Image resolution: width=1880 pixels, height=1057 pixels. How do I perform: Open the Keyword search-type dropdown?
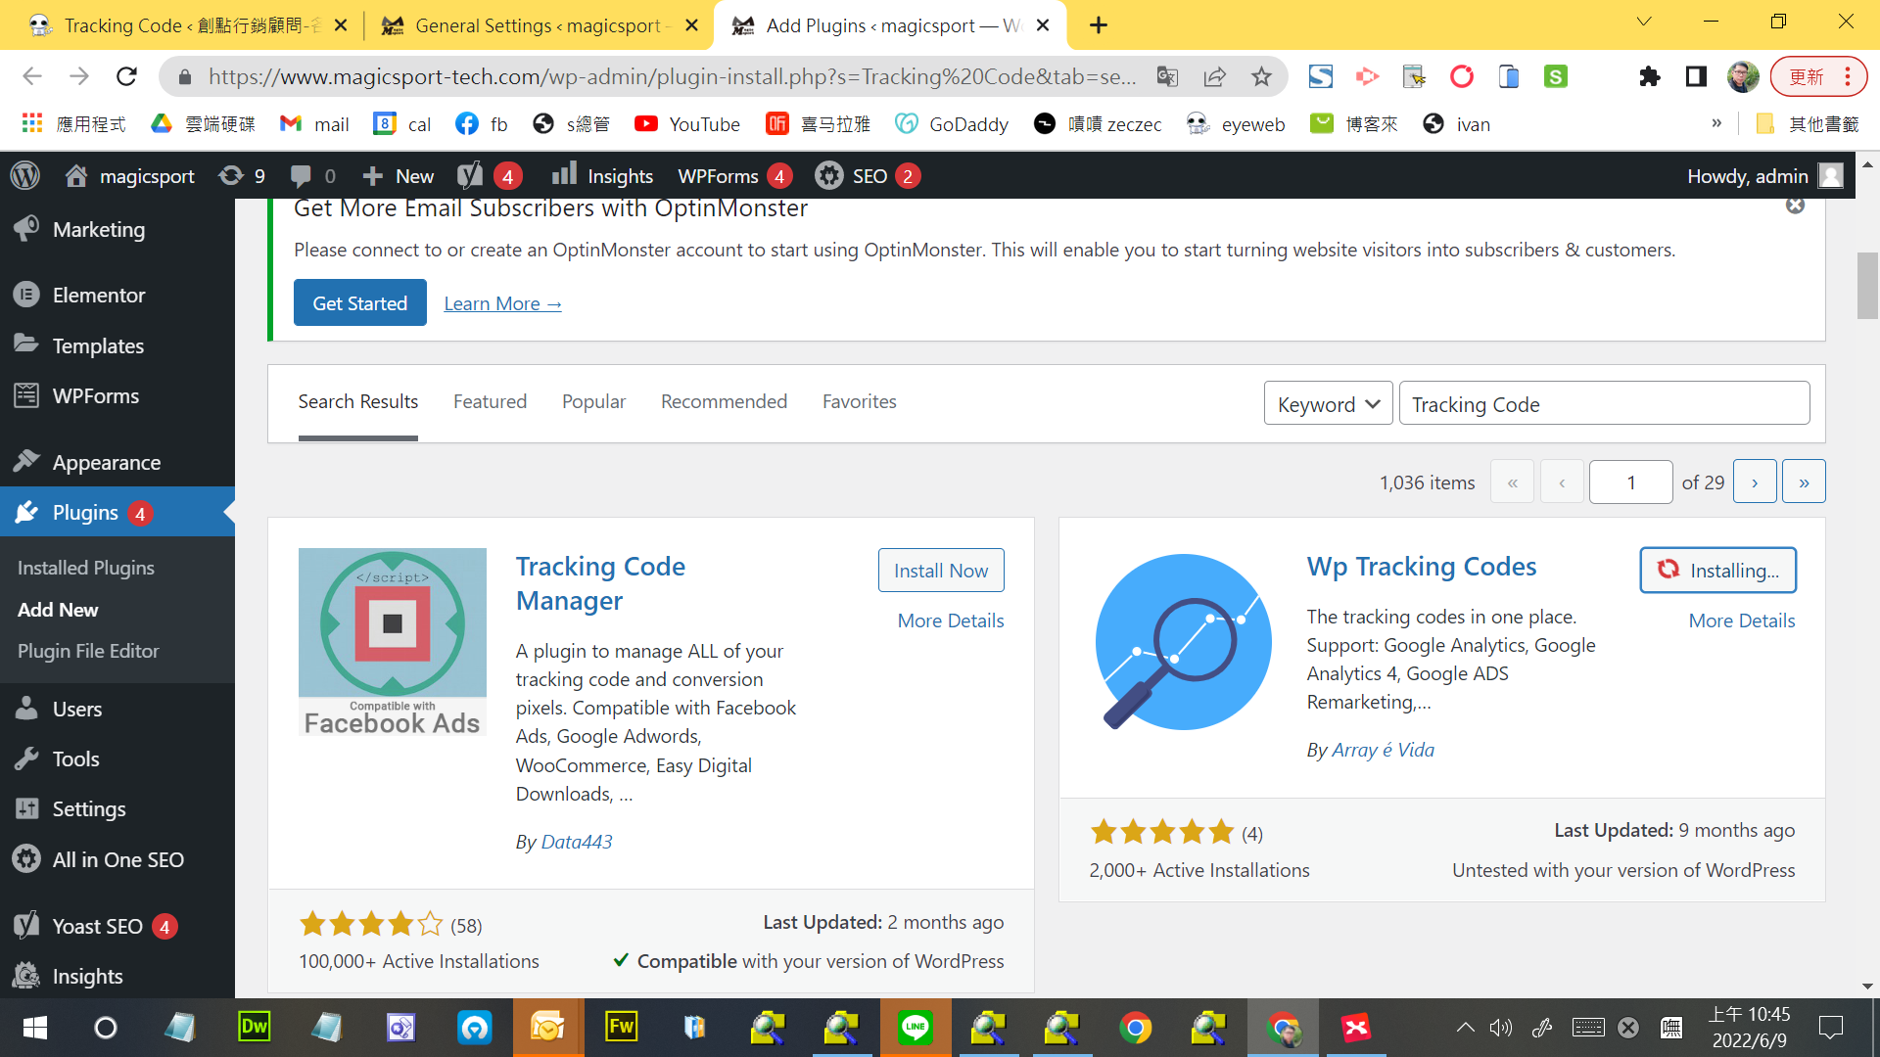coord(1328,403)
